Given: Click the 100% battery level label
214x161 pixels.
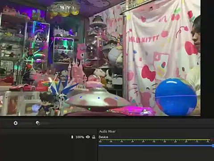Looking at the screenshot, I should click(80, 137).
